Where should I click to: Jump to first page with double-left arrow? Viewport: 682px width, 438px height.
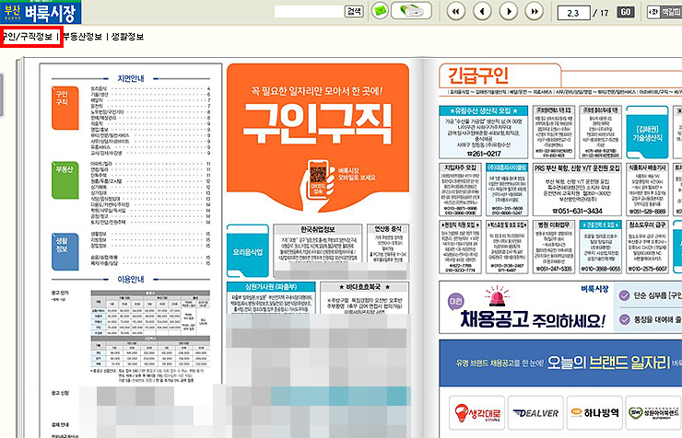pos(456,11)
